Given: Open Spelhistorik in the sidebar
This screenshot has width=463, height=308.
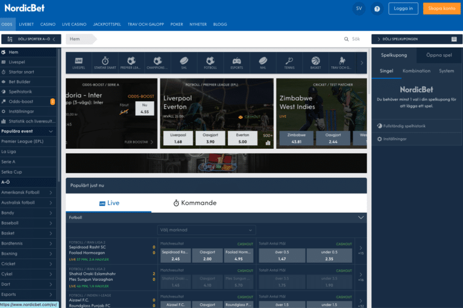Looking at the screenshot, I should 28,92.
